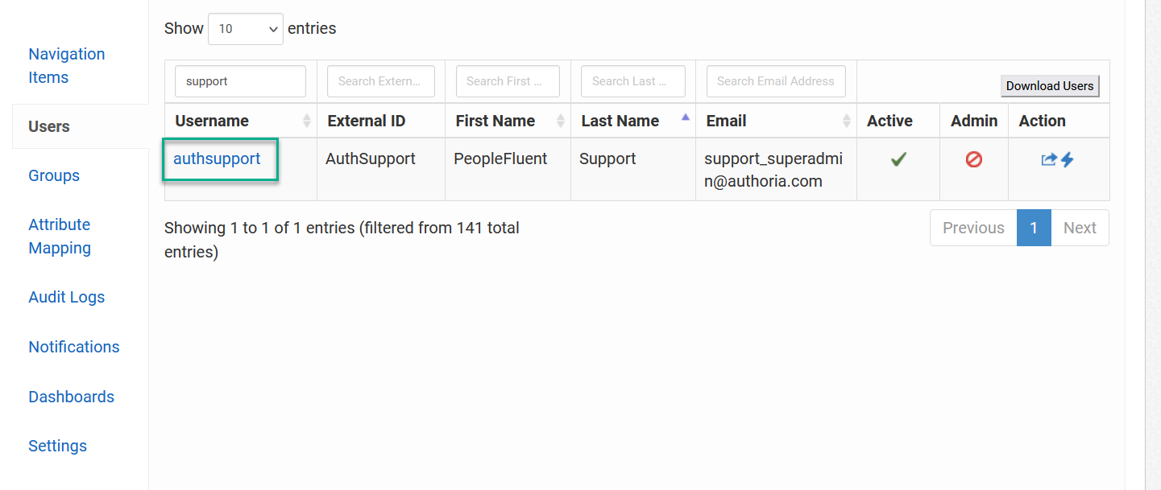The height and width of the screenshot is (490, 1161).
Task: Click the Showing 1 to 1 entries text
Action: tap(342, 240)
